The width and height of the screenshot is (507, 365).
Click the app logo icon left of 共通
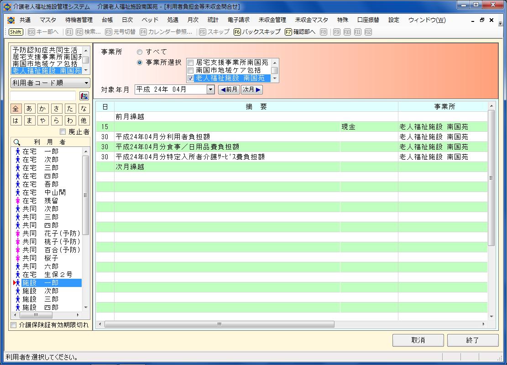pos(11,20)
